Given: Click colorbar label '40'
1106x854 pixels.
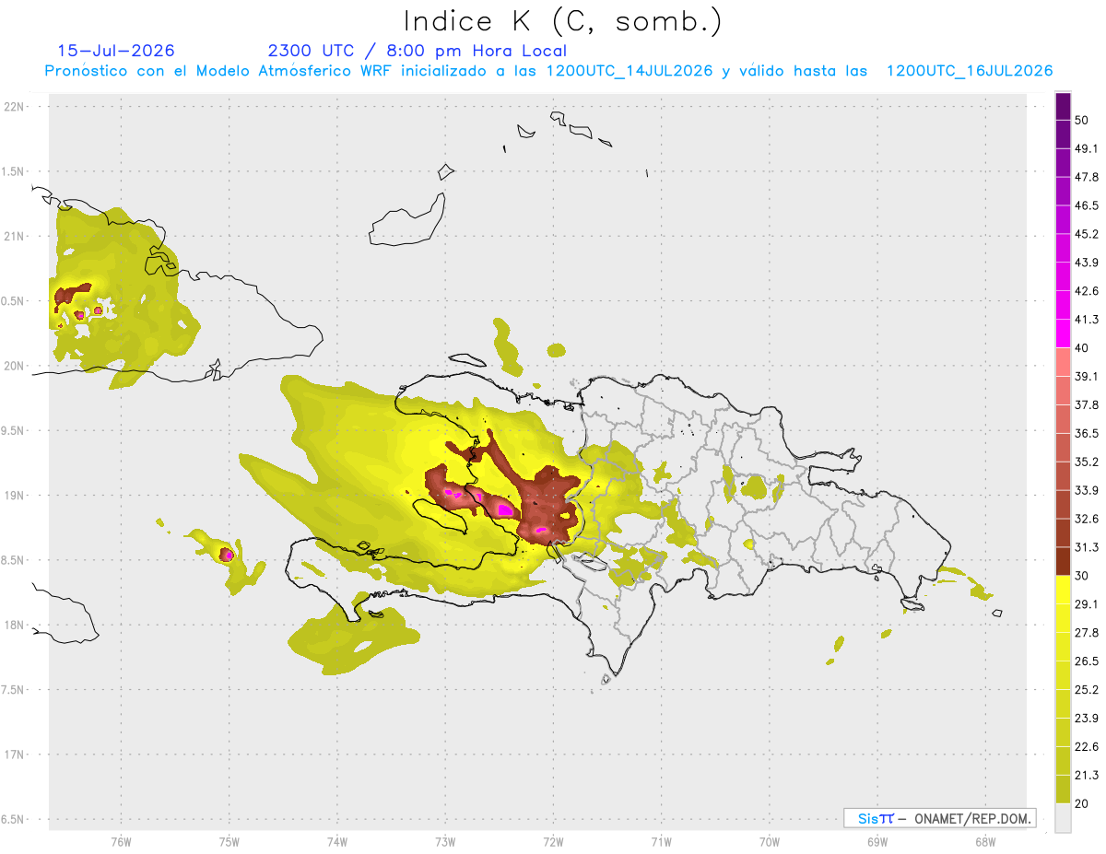Looking at the screenshot, I should click(x=1083, y=348).
